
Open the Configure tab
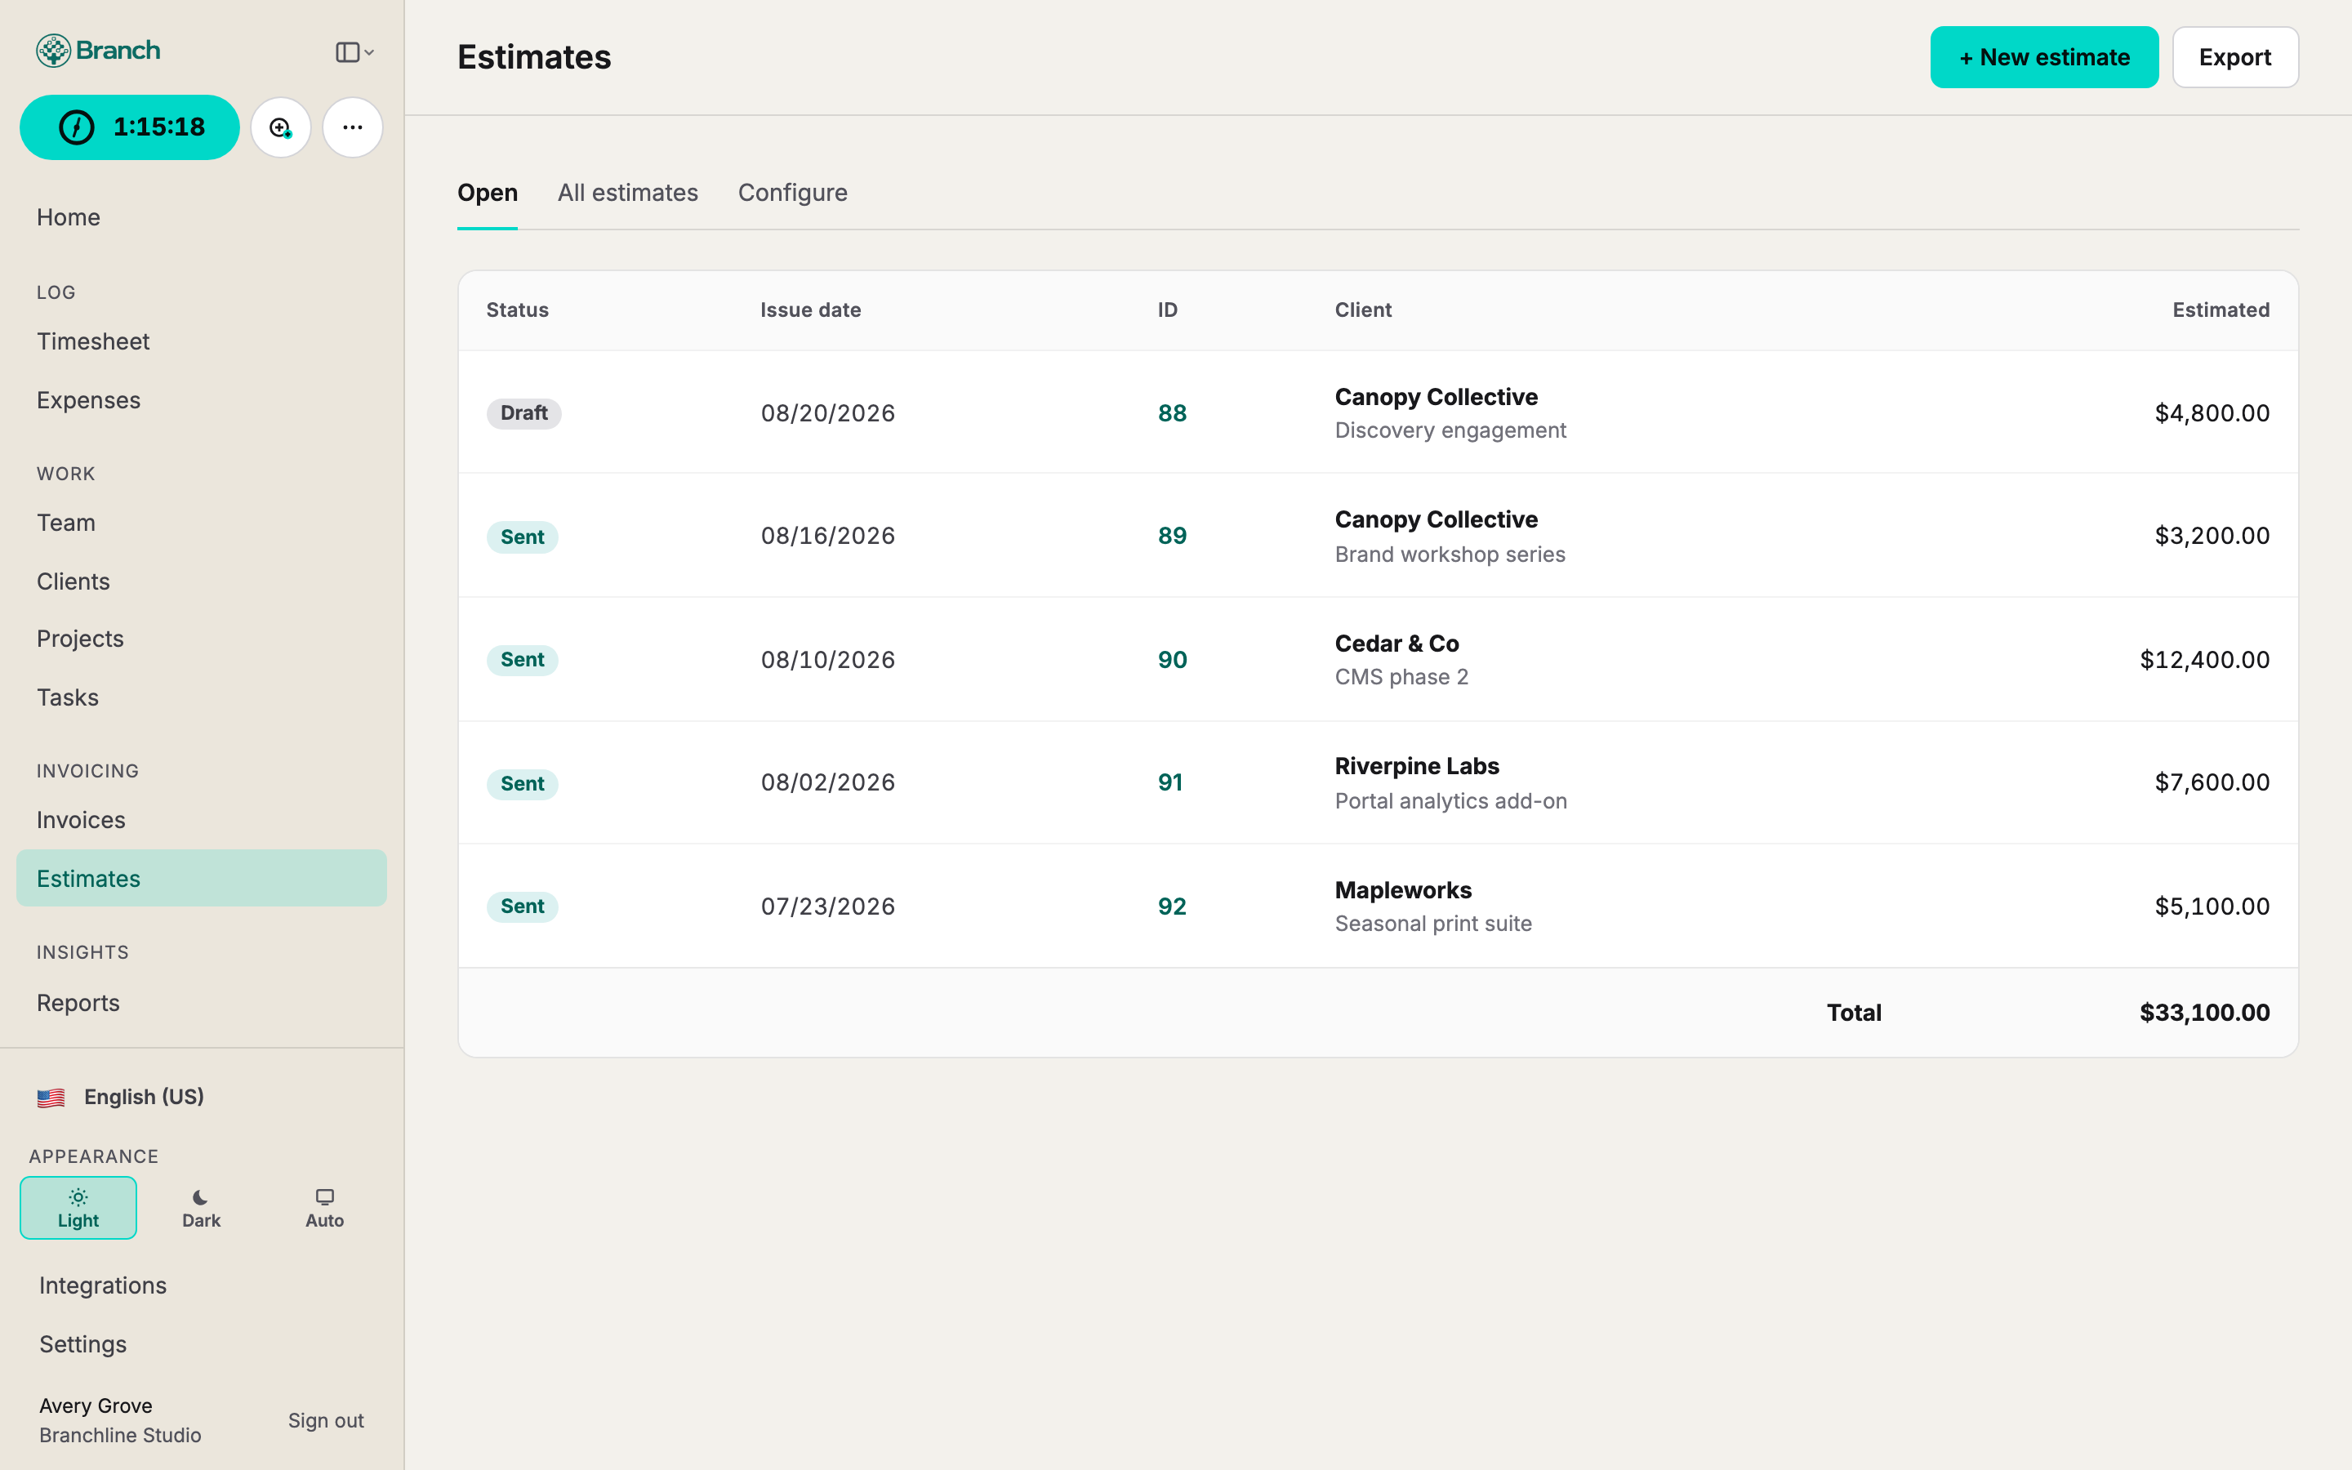792,193
